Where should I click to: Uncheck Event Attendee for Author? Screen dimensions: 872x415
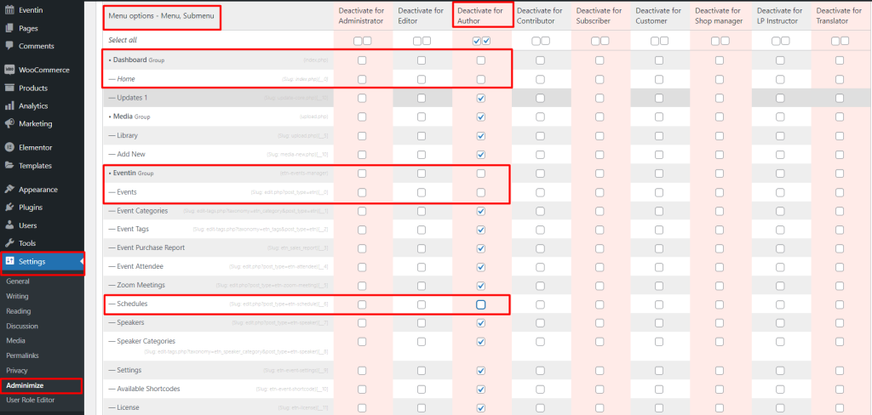pyautogui.click(x=481, y=267)
